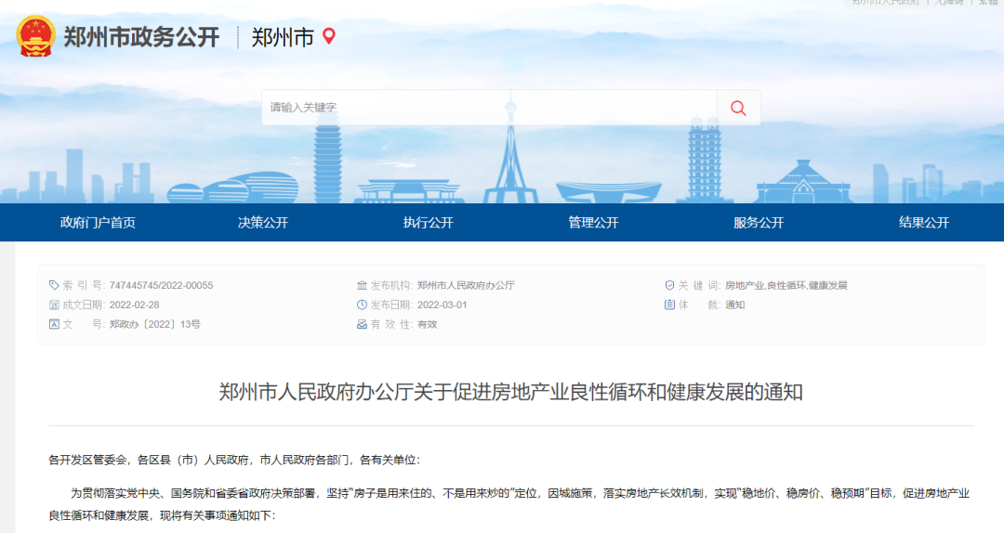Click the 郑州市 location text

pyautogui.click(x=283, y=37)
